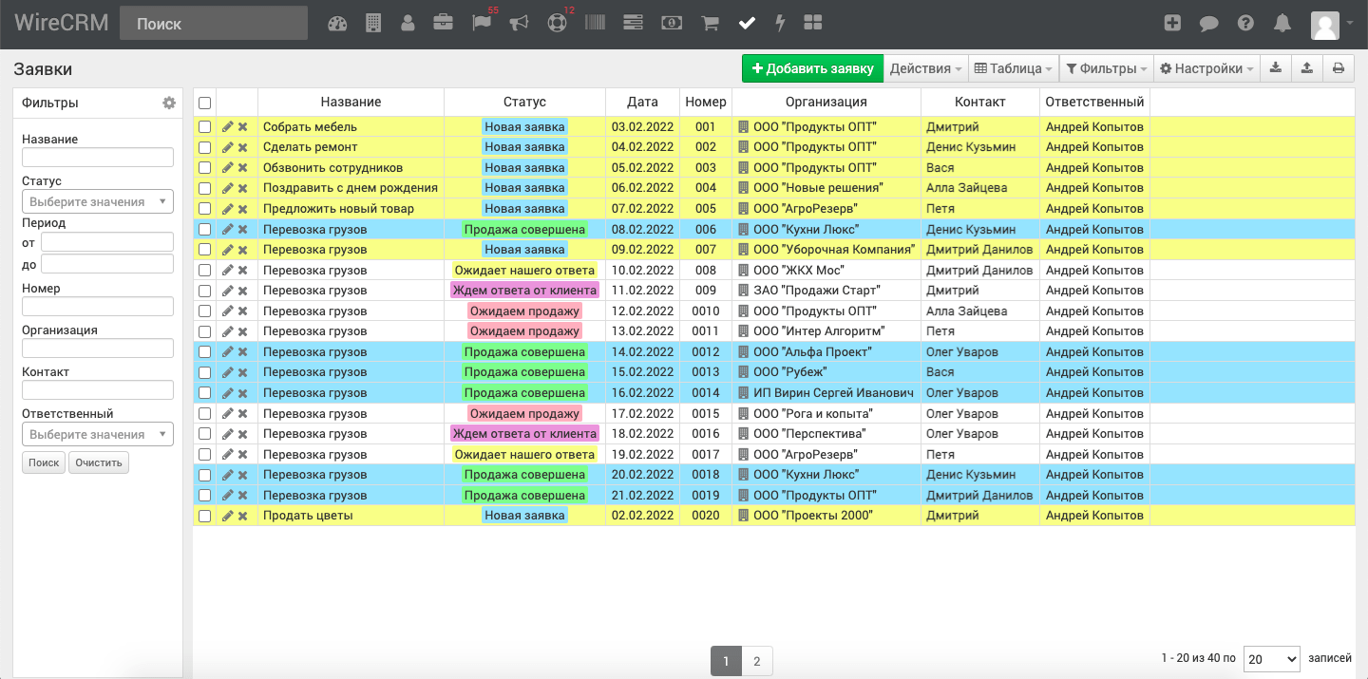1368x679 pixels.
Task: Click the Ждем ответа от клиента status in row 009
Action: 524,291
